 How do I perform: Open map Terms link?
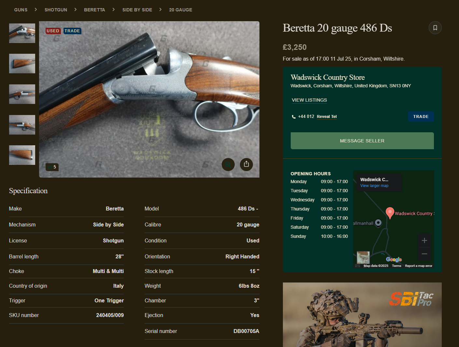point(396,266)
